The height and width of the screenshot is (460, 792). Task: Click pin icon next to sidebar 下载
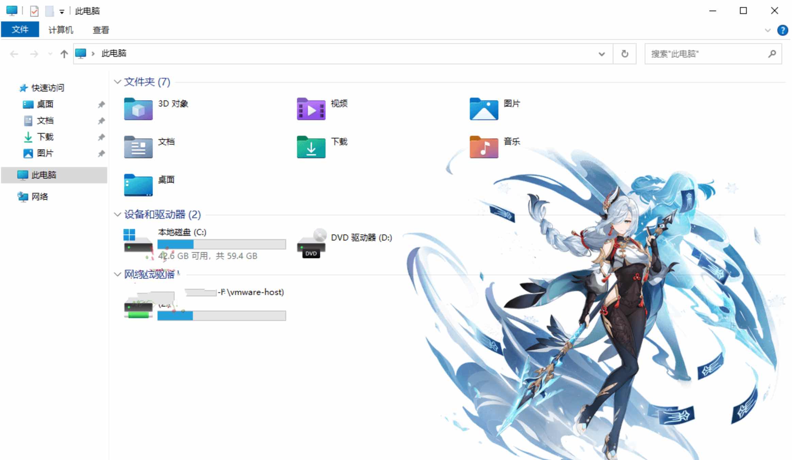pos(101,137)
